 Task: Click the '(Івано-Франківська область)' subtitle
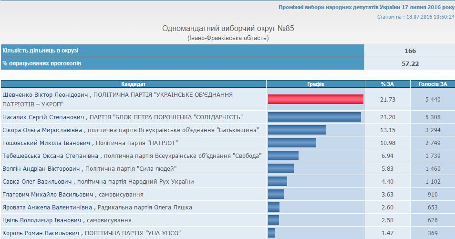[228, 38]
